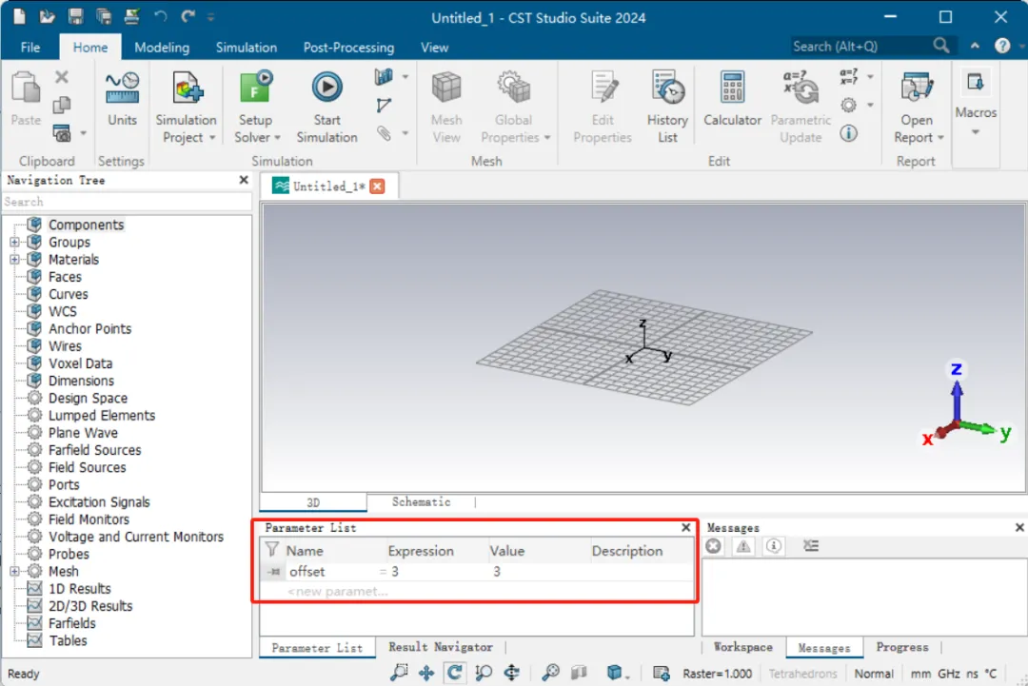Click the pan view tool in status bar
The image size is (1028, 686).
[x=426, y=673]
